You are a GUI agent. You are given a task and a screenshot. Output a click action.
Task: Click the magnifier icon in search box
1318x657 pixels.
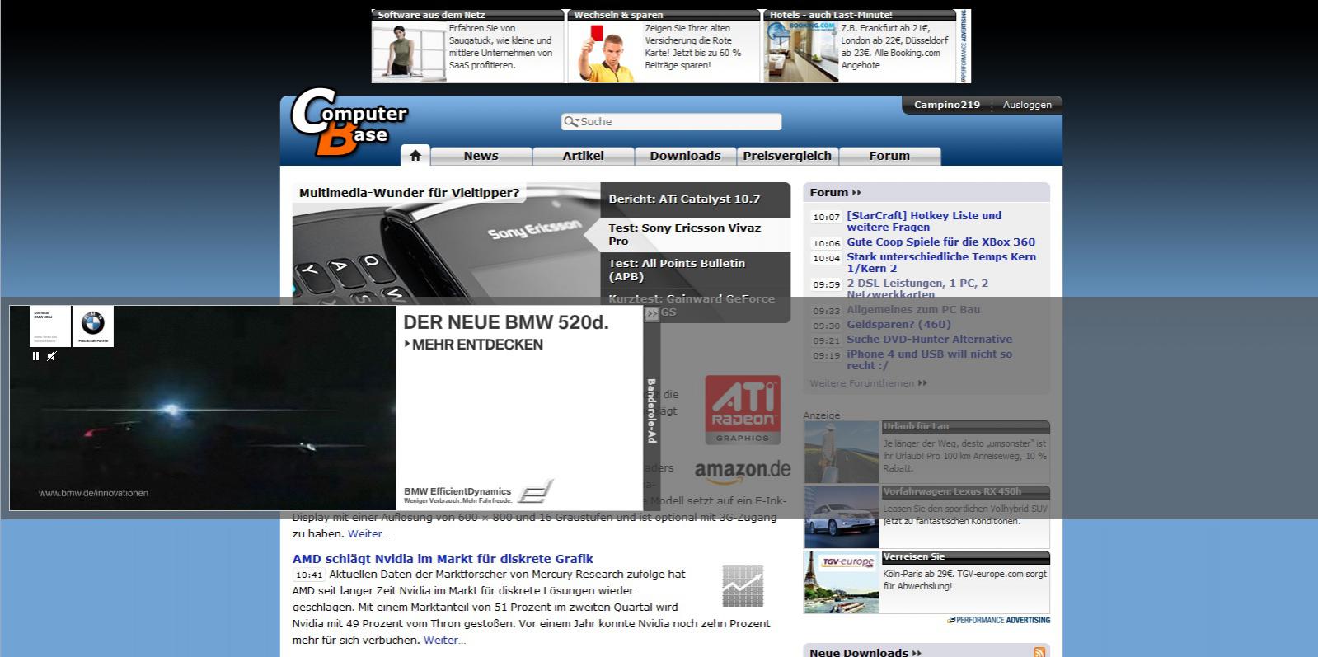point(570,122)
